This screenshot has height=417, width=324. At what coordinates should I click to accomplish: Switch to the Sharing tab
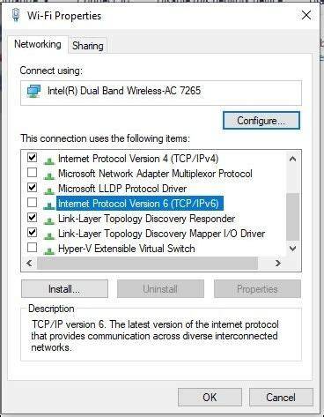(x=88, y=46)
